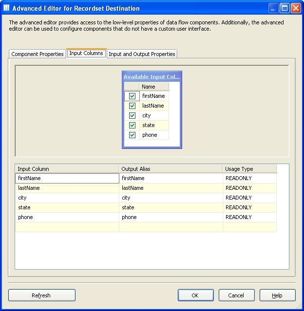
Task: Click the resize grip at dialog corner
Action: (x=300, y=307)
